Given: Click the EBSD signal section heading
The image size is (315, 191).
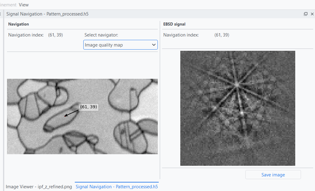Looking at the screenshot, I should pos(174,24).
